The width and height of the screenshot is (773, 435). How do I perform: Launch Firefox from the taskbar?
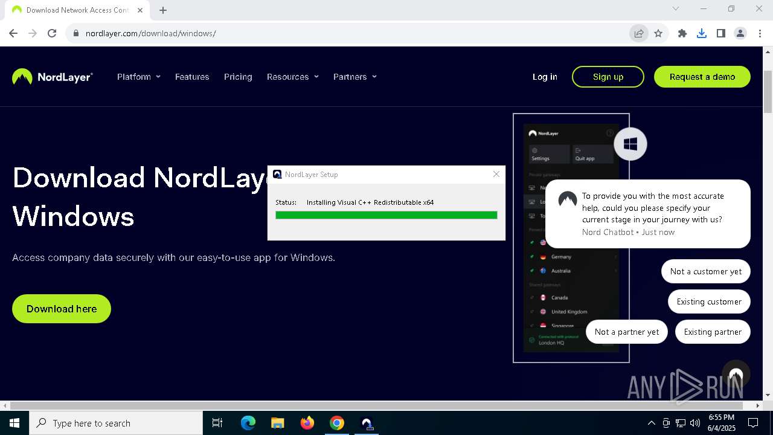pyautogui.click(x=307, y=423)
